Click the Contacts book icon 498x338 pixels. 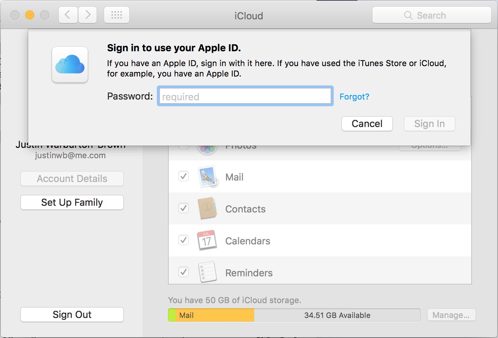[x=207, y=209]
